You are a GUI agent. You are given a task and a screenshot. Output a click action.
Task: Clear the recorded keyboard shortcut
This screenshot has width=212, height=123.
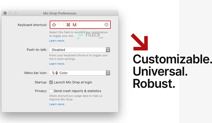click(107, 24)
